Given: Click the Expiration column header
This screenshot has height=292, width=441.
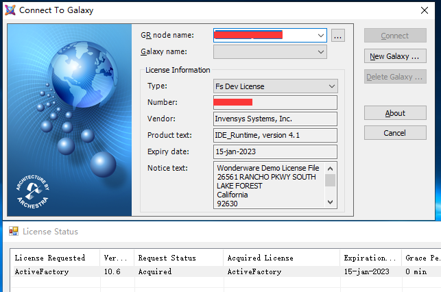Looking at the screenshot, I should coord(371,258).
